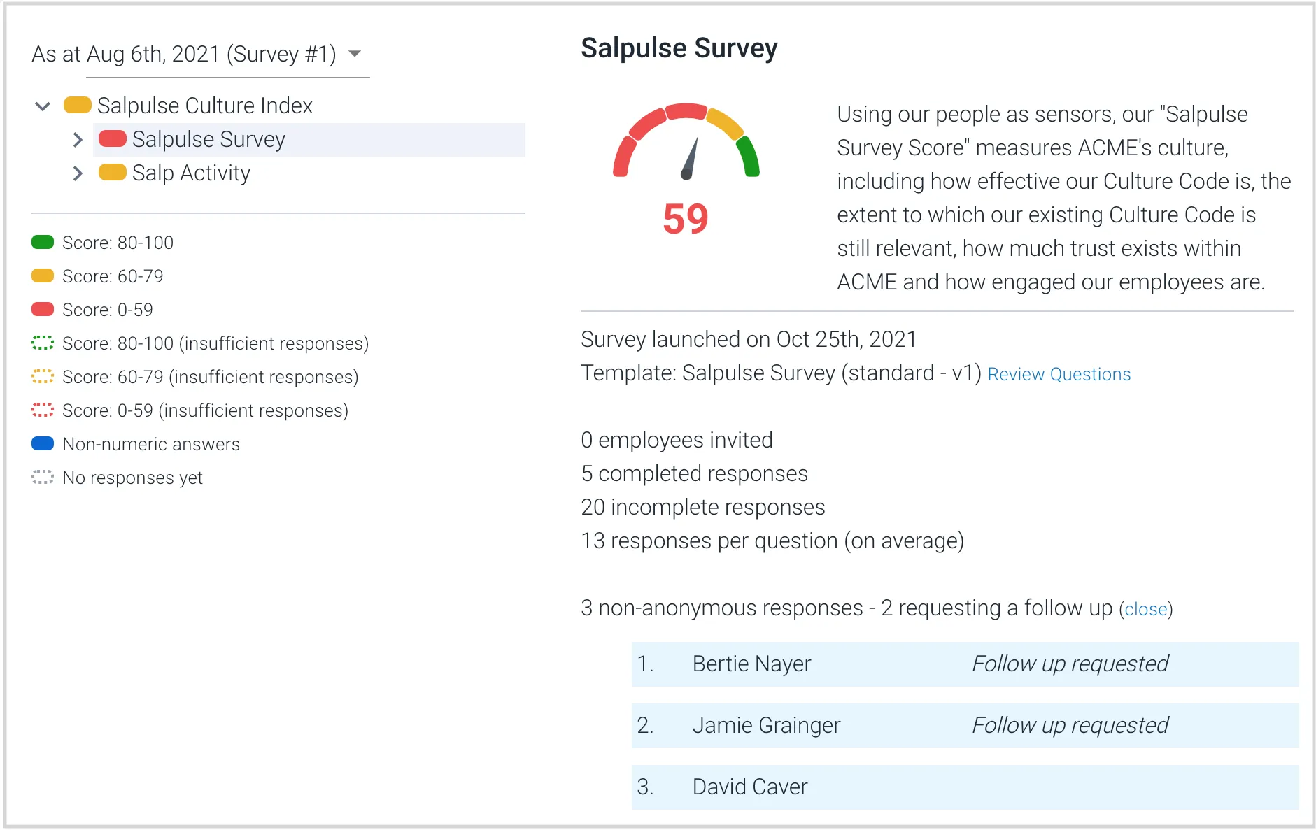Image resolution: width=1316 pixels, height=830 pixels.
Task: Collapse the Salpulse Culture Index tree node
Action: tap(43, 106)
